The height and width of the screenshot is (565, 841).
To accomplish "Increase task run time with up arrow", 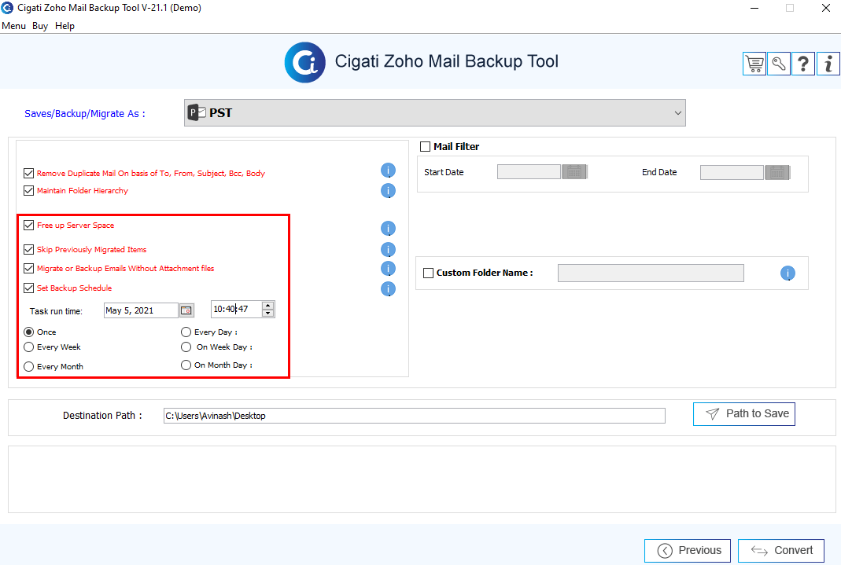I will 267,306.
